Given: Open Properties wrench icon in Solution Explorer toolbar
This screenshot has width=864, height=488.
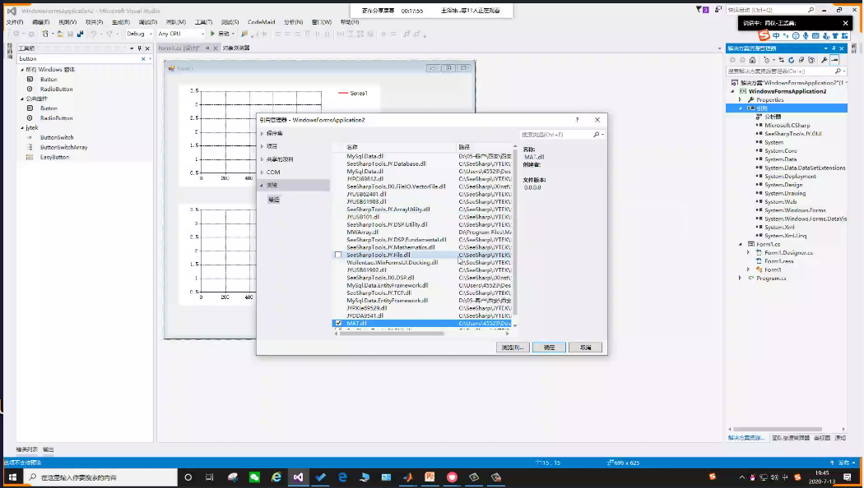Looking at the screenshot, I should click(x=824, y=60).
